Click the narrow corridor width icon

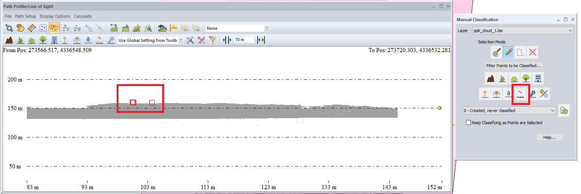(x=227, y=40)
